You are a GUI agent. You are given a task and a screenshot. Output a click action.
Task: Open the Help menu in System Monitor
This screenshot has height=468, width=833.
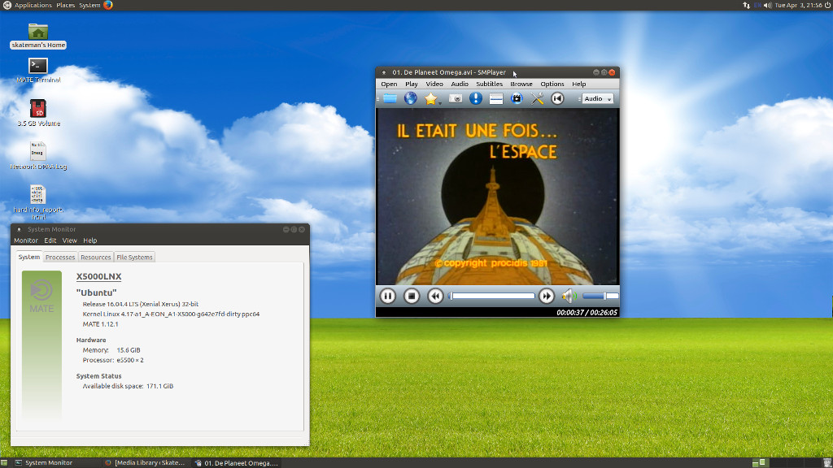(89, 240)
